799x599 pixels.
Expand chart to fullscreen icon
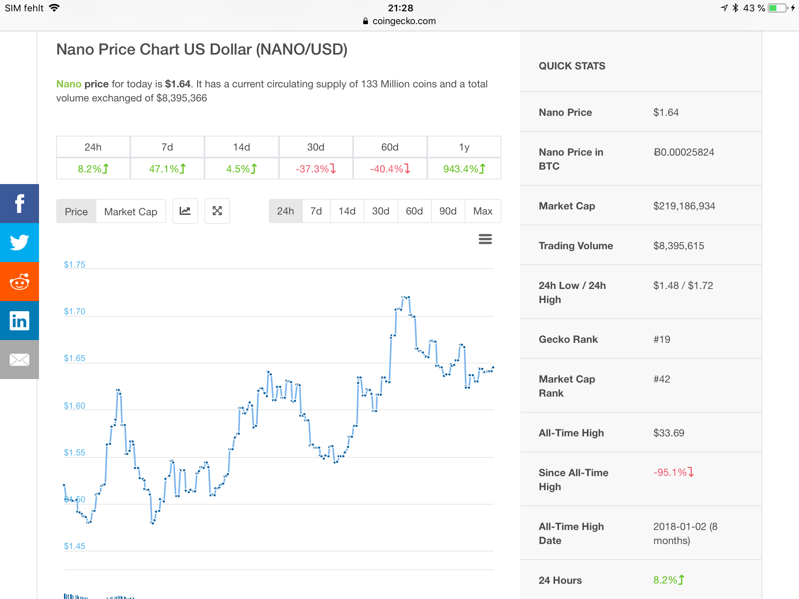(x=217, y=211)
